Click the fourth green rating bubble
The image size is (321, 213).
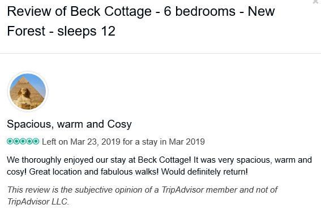point(29,141)
